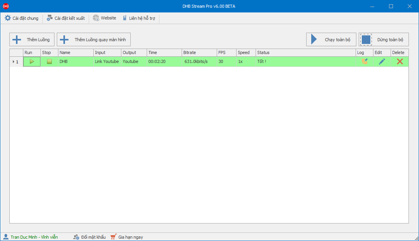The image size is (419, 241).
Task: Start all streams with Chạy toàn bộ
Action: click(x=331, y=40)
